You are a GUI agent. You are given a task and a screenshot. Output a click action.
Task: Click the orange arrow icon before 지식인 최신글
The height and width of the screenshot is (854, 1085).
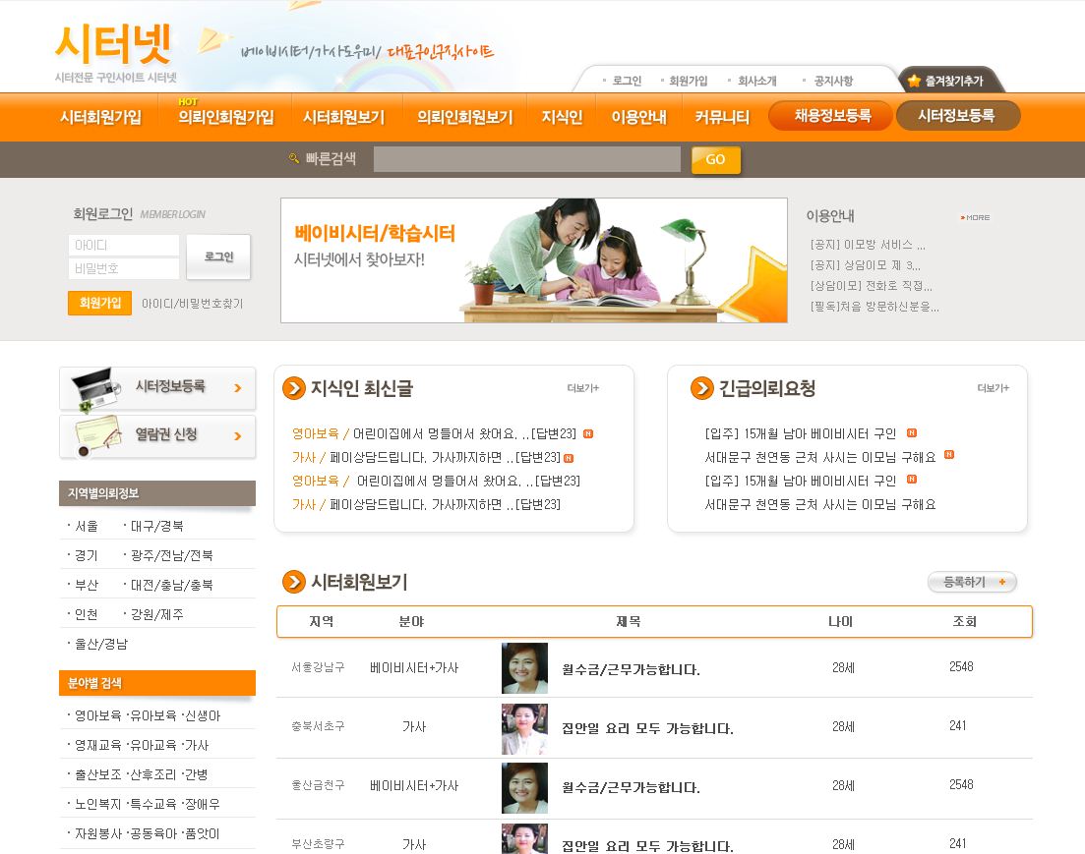[293, 388]
